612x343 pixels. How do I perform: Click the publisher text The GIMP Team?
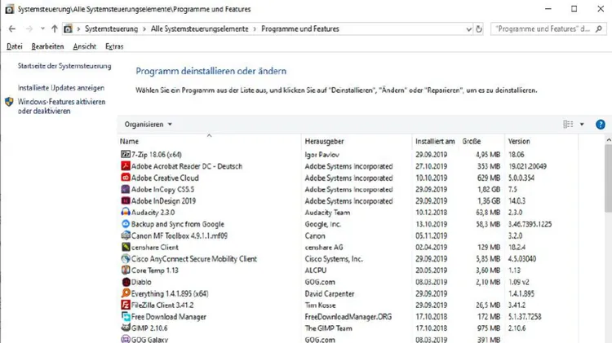[328, 328]
